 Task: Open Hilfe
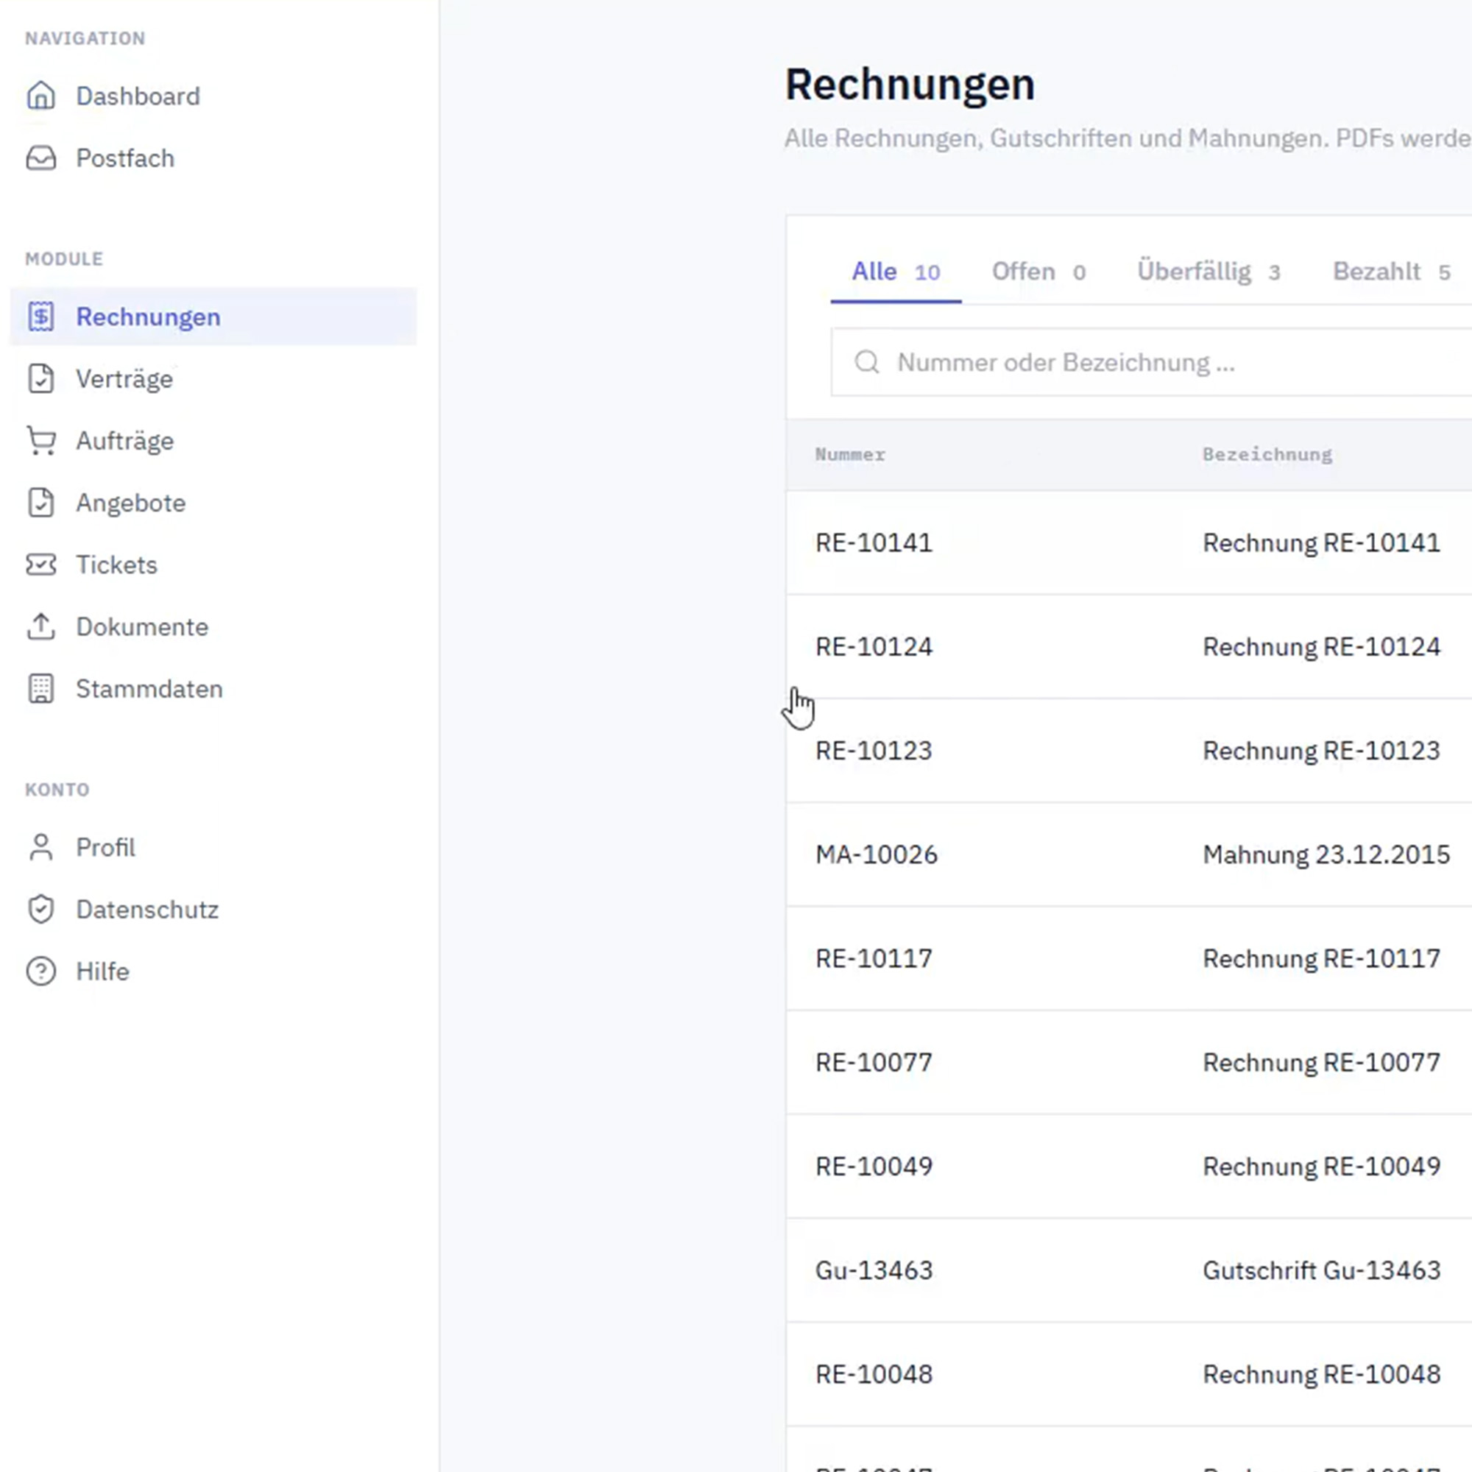103,972
